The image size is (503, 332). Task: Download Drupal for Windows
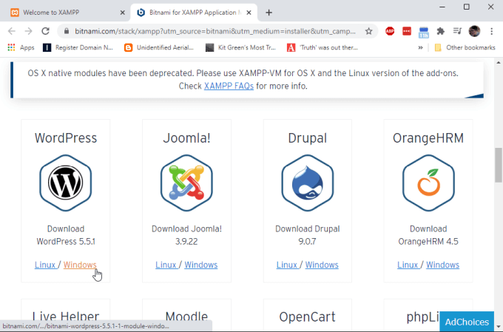point(322,265)
